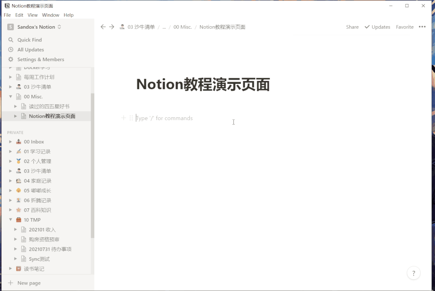Click the help question mark button

(413, 273)
